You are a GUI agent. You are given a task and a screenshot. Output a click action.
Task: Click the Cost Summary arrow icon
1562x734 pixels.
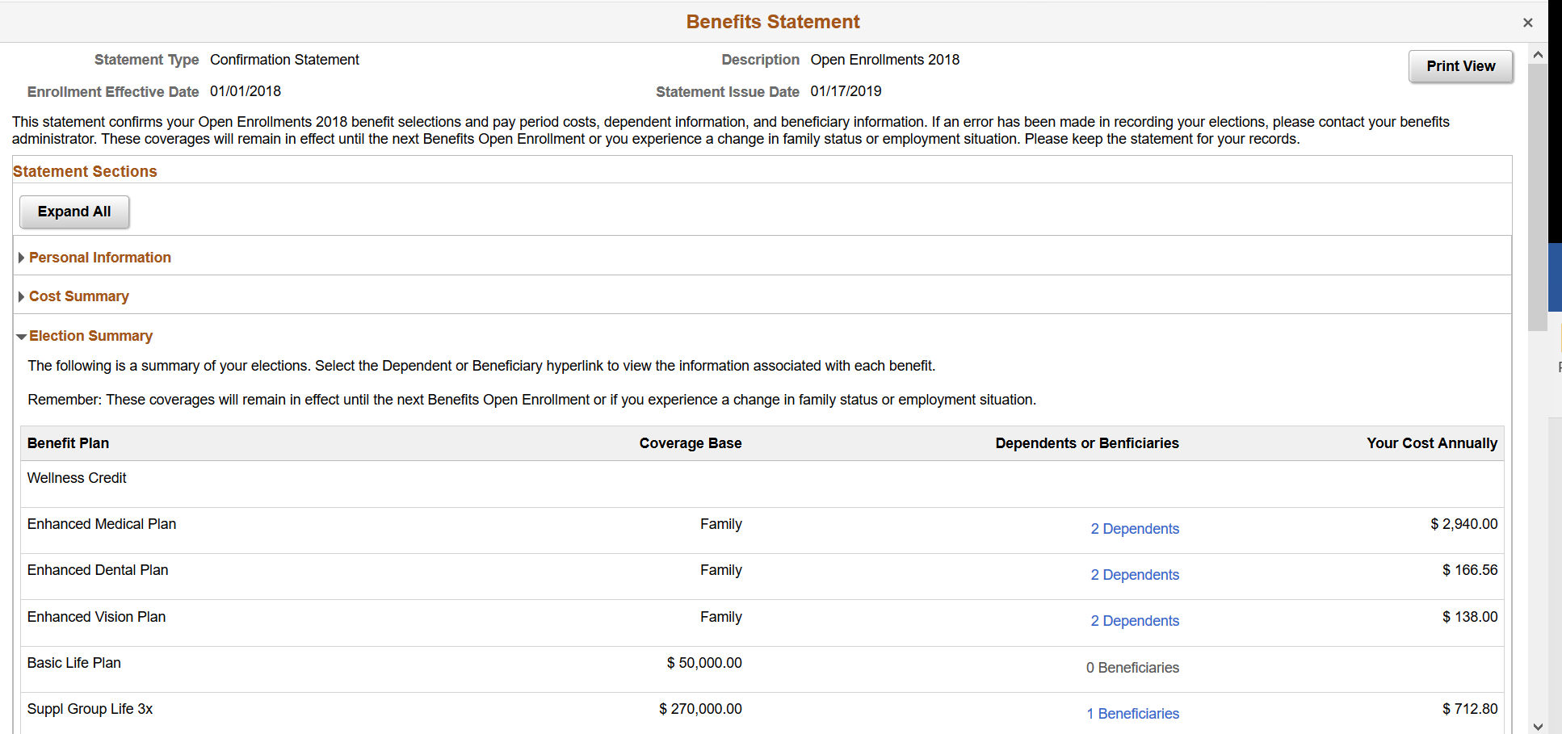pos(21,296)
